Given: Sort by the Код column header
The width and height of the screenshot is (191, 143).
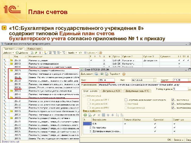Looking at the screenshot, I should click(21, 57).
